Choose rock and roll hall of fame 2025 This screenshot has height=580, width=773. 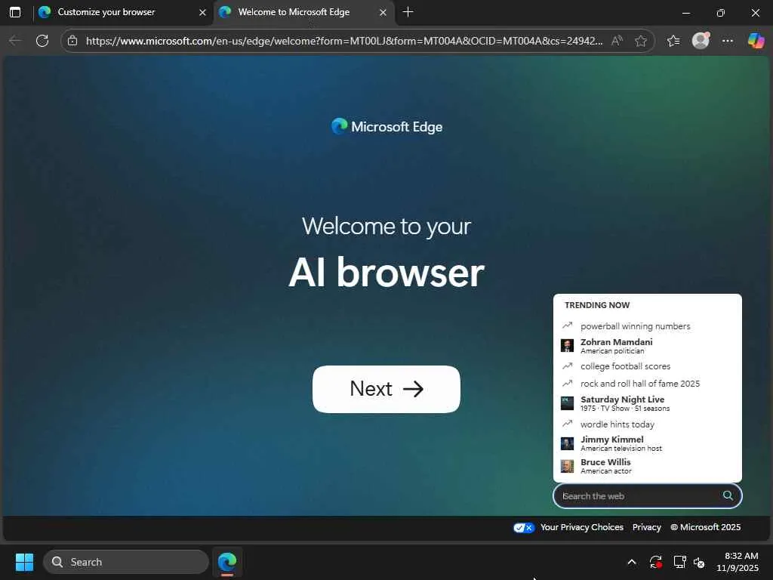pyautogui.click(x=647, y=384)
